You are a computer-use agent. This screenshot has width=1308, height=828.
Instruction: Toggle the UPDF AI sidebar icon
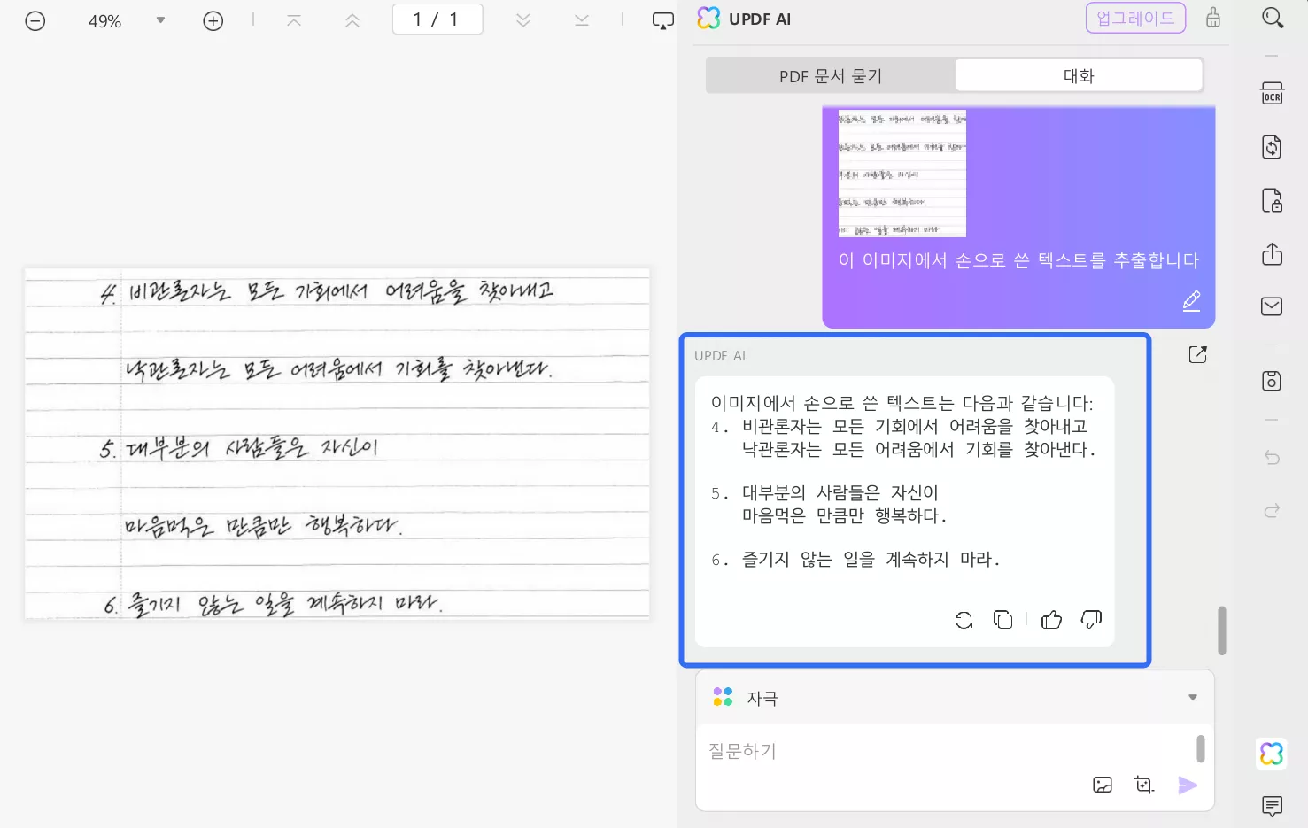coord(1272,754)
